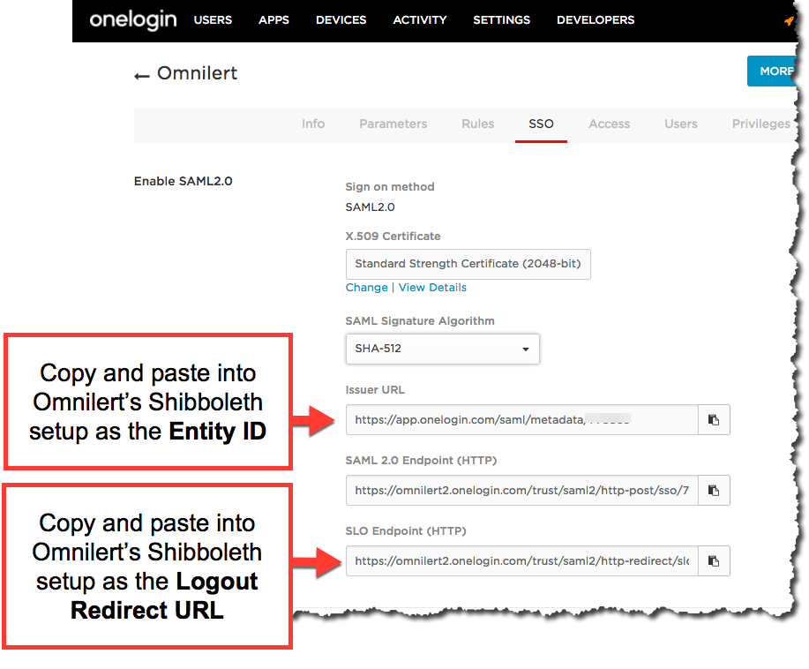Image resolution: width=809 pixels, height=669 pixels.
Task: Click the SAML 2.0 Endpoint (HTTP) label
Action: point(421,460)
